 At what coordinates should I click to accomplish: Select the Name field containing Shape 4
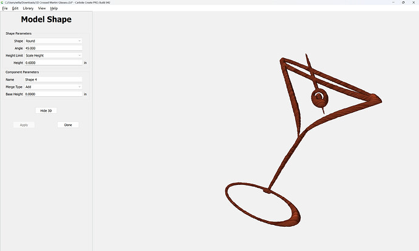coord(53,79)
